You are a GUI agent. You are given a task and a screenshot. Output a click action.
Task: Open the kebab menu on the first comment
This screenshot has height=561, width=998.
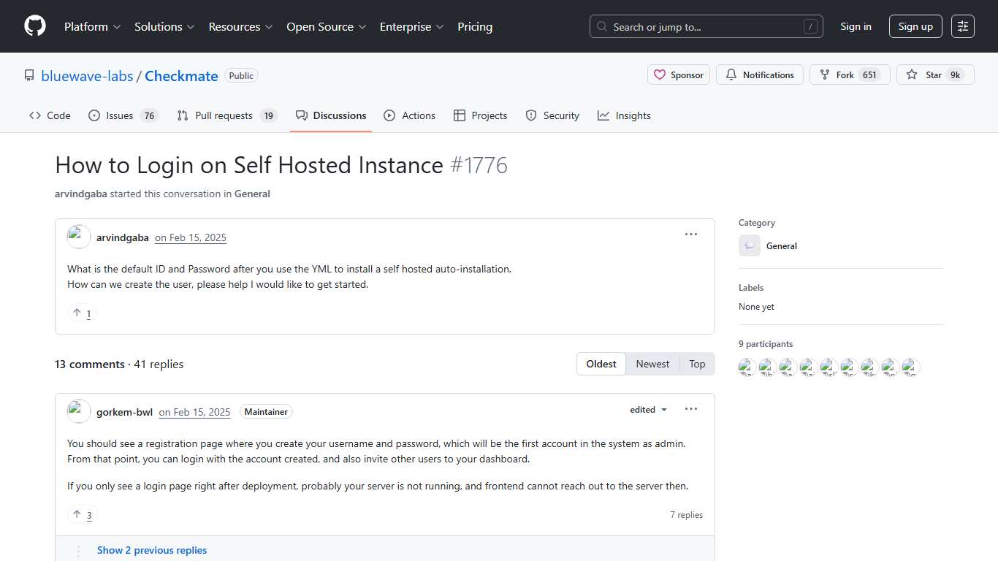click(690, 234)
